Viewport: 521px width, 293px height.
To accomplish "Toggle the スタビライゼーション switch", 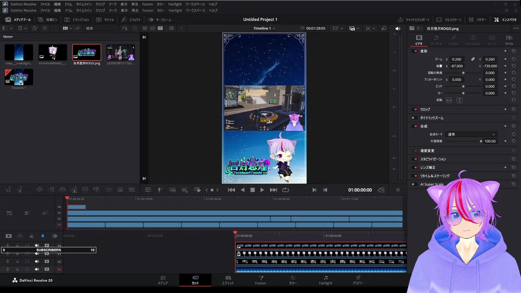I will (x=415, y=159).
